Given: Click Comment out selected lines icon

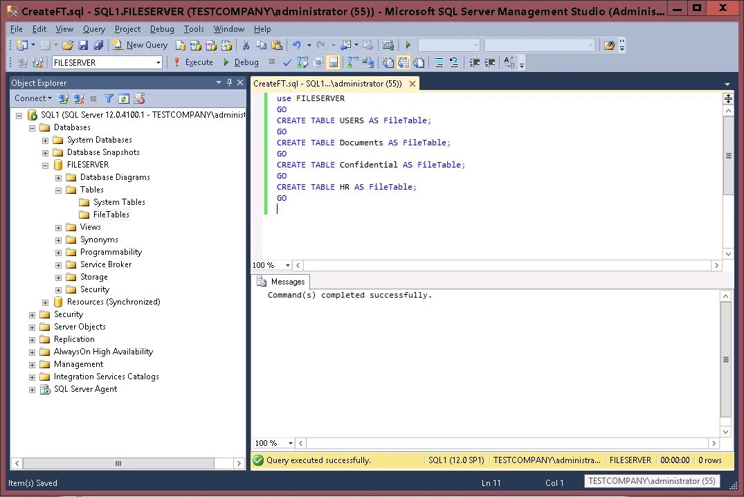Looking at the screenshot, I should (x=439, y=62).
